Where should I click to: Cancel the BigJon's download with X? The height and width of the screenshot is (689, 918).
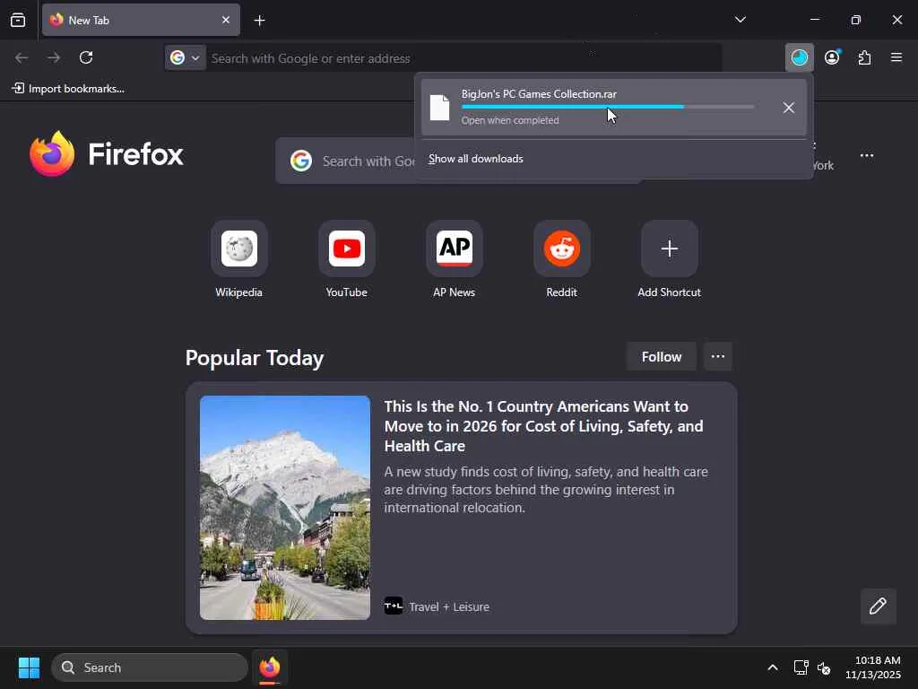point(788,108)
